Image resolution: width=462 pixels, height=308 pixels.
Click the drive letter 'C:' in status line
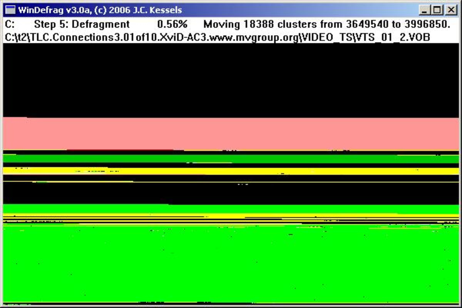[x=10, y=24]
